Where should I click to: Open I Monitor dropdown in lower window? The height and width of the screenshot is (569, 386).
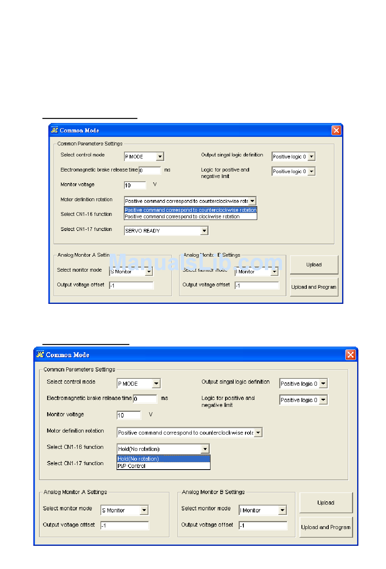283,510
